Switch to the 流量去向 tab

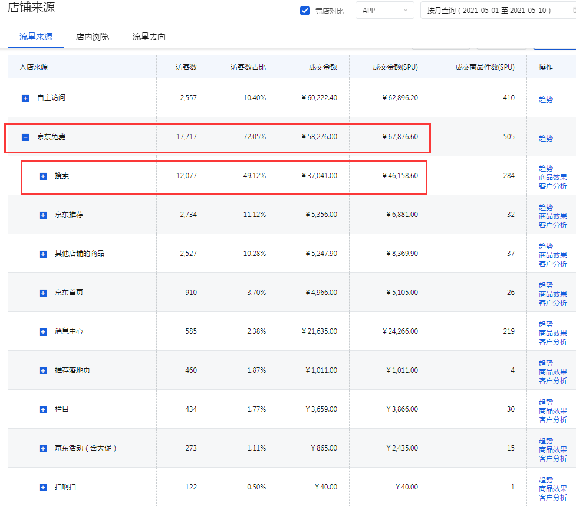coord(149,37)
